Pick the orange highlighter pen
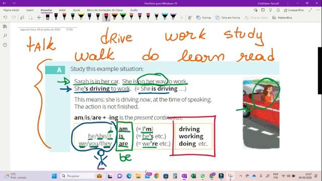This screenshot has height=181, width=322. point(115,17)
